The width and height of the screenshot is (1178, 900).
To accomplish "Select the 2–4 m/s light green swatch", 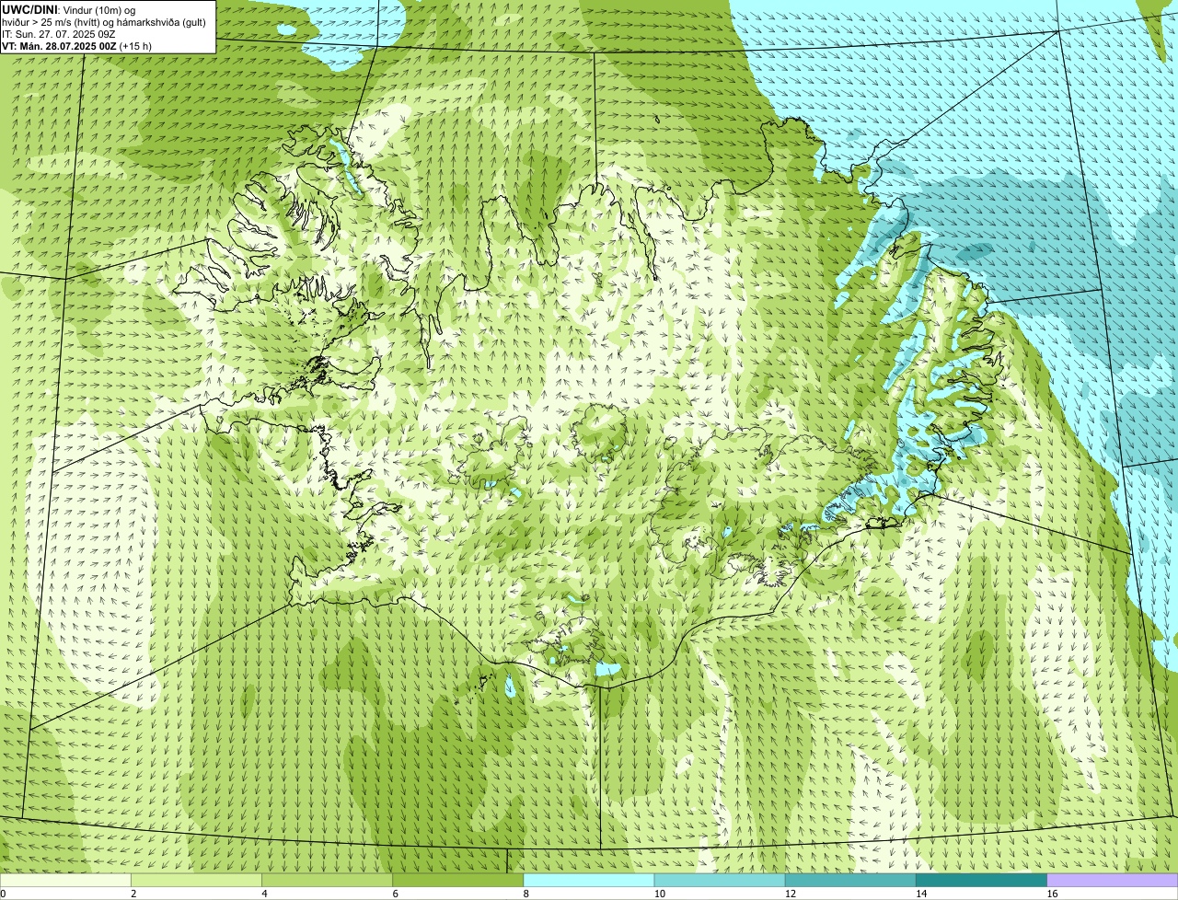I will coord(197,880).
